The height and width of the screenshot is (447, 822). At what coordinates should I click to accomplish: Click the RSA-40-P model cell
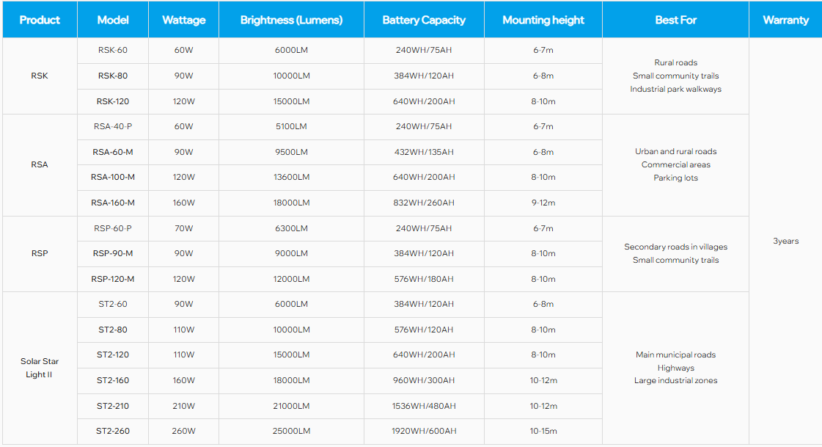[x=113, y=126]
